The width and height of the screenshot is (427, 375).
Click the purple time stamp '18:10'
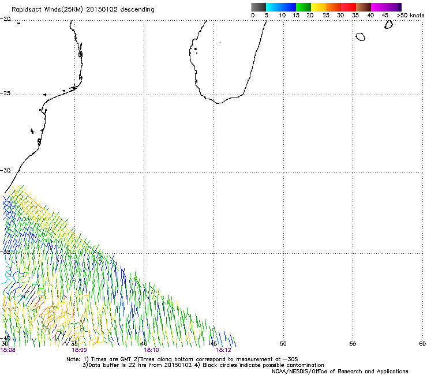coord(151,350)
